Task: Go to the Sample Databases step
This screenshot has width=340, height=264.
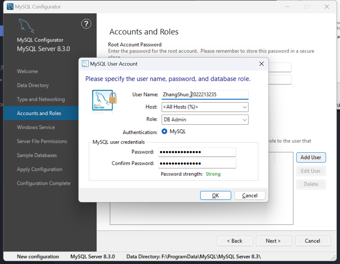Action: point(37,155)
